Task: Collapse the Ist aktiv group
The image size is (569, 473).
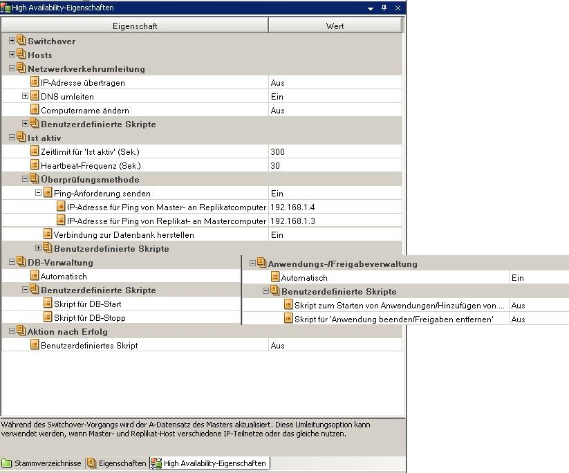Action: click(x=12, y=138)
